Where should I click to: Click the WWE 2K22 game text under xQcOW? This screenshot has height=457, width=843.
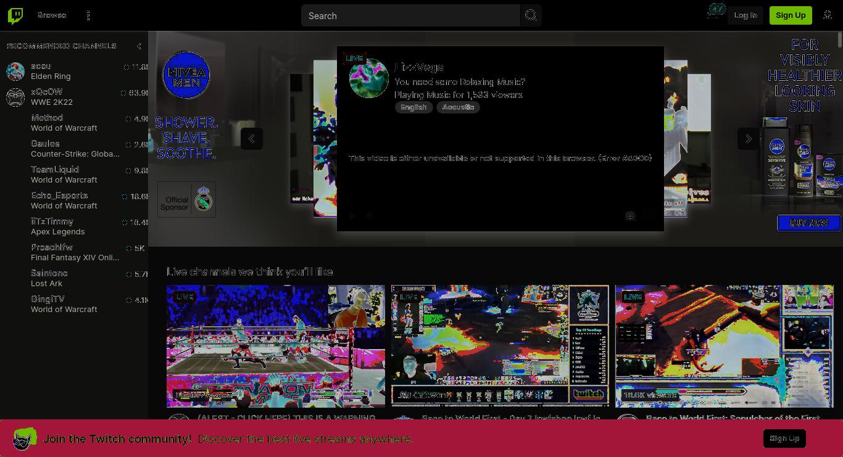coord(52,102)
